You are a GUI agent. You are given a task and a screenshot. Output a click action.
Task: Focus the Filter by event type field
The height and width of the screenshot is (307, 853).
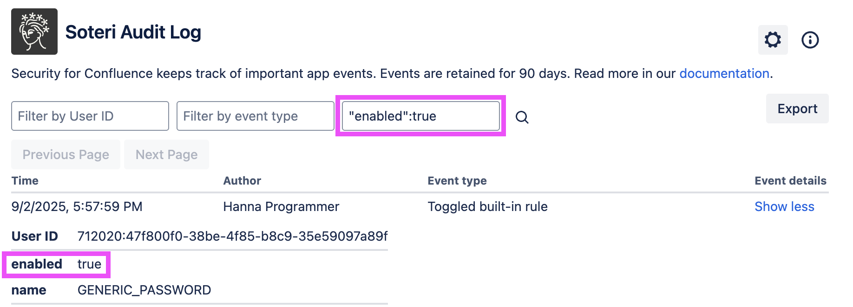[255, 116]
